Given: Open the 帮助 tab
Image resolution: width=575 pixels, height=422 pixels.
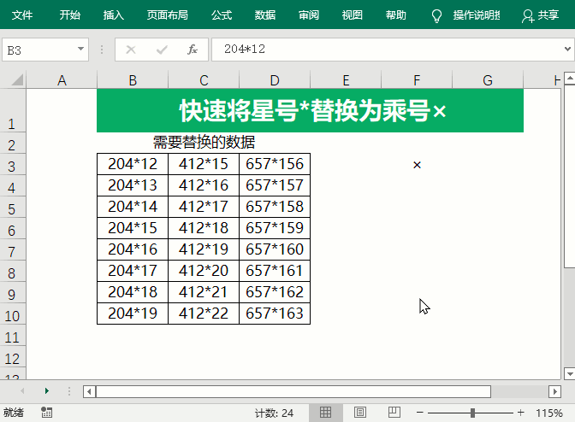Looking at the screenshot, I should (396, 15).
